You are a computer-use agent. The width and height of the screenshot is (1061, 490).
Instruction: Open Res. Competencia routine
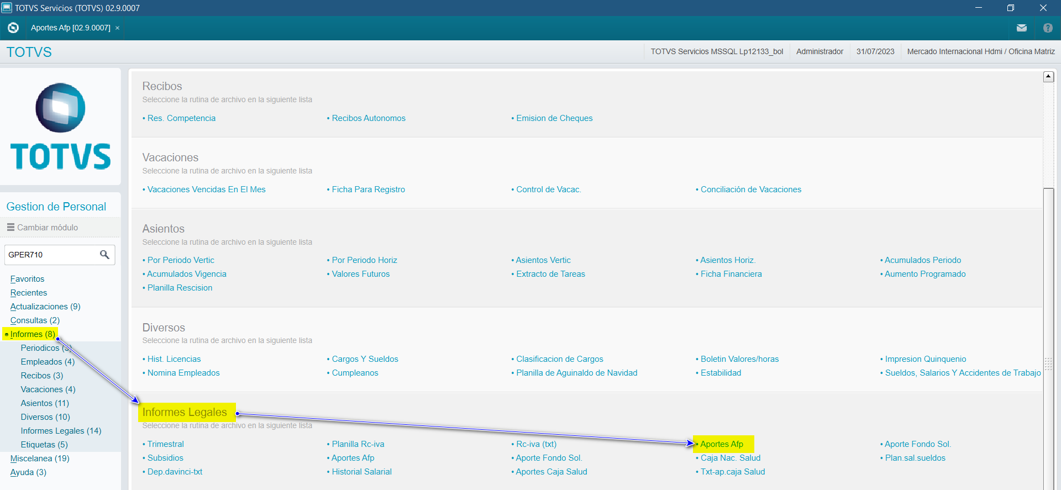[181, 118]
